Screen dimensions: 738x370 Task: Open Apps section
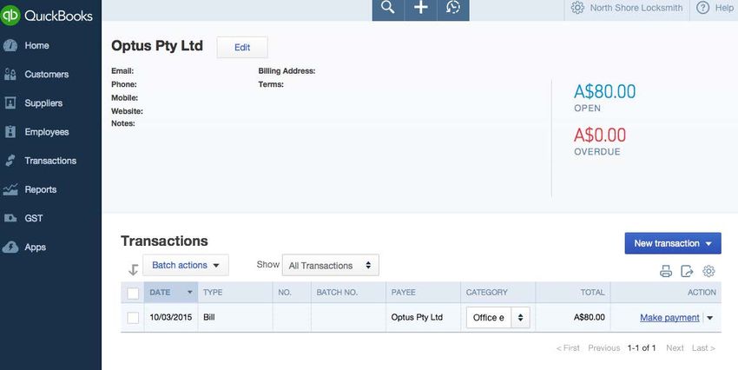coord(36,248)
